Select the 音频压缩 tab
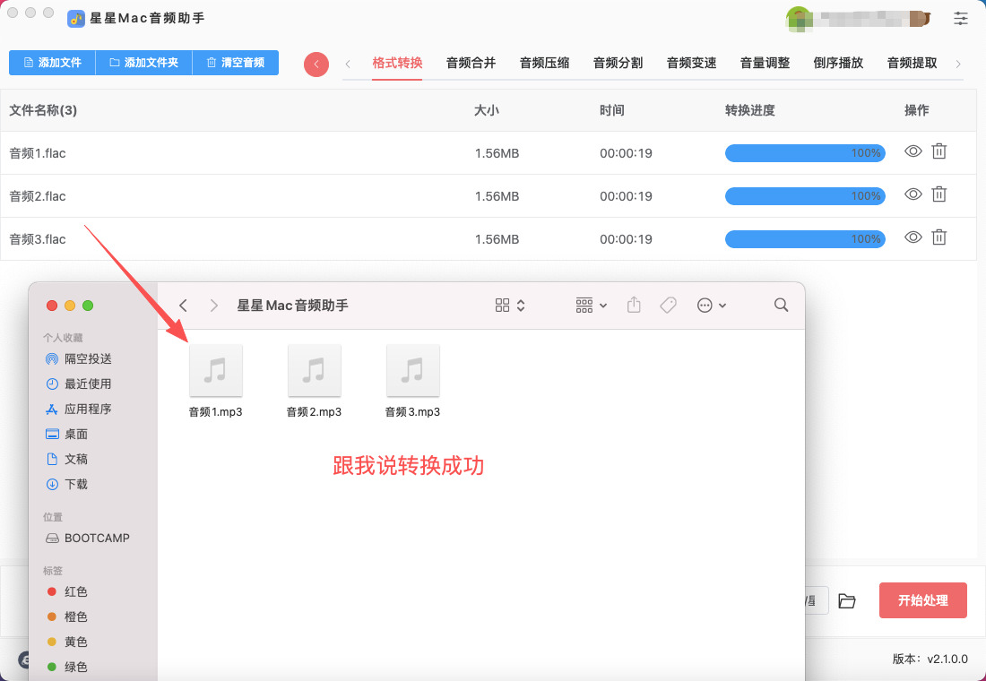Screen dimensions: 986x681 point(544,63)
